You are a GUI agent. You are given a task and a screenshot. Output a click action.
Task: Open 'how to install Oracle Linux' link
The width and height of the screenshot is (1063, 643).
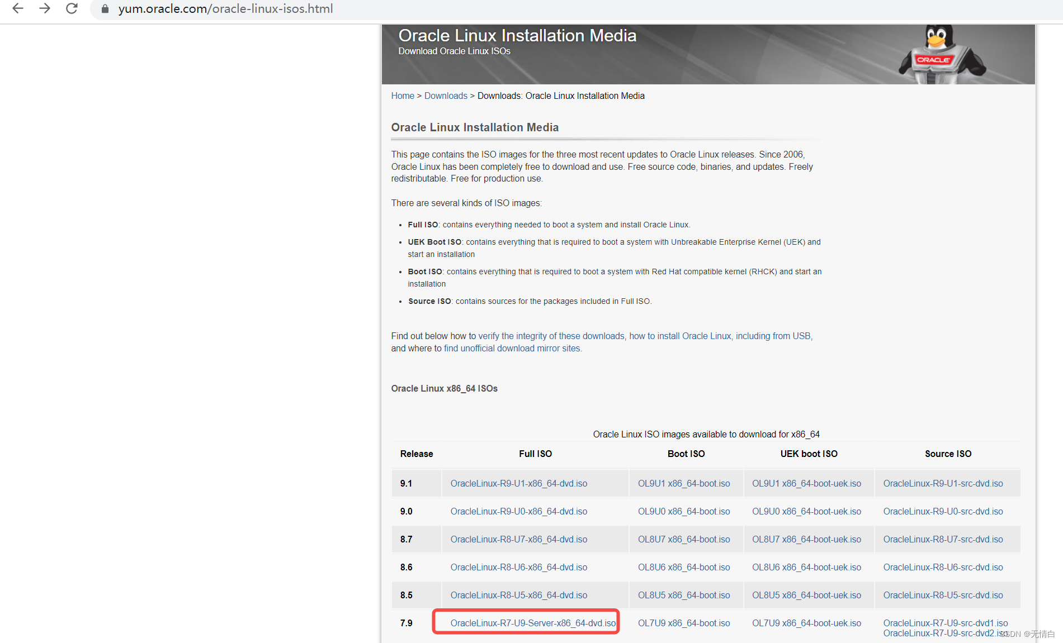coord(680,336)
